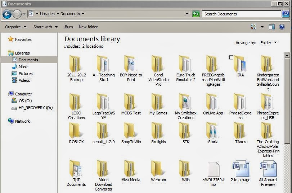The image size is (292, 193).
Task: Open the Share with menu
Action: [x=45, y=27]
